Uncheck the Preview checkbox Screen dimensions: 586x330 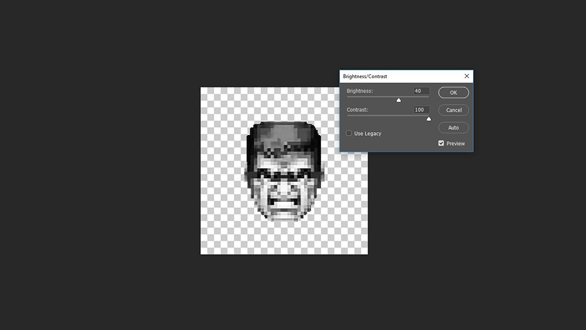click(x=441, y=143)
